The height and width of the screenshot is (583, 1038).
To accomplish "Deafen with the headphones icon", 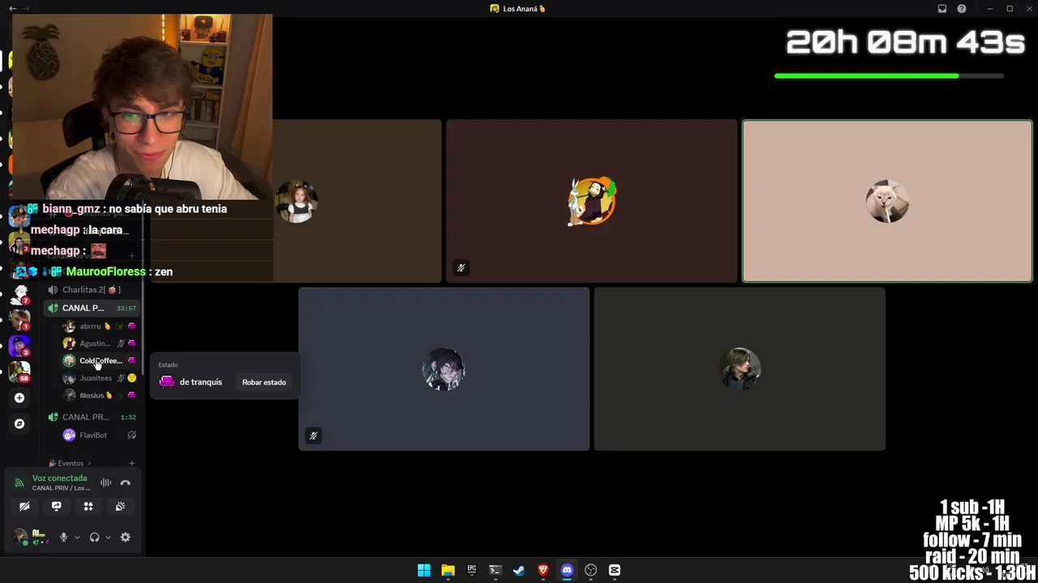I will tap(94, 537).
